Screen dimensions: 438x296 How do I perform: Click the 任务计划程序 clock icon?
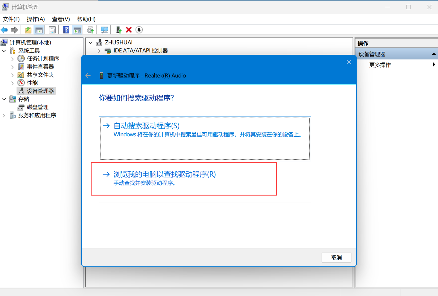click(x=21, y=59)
